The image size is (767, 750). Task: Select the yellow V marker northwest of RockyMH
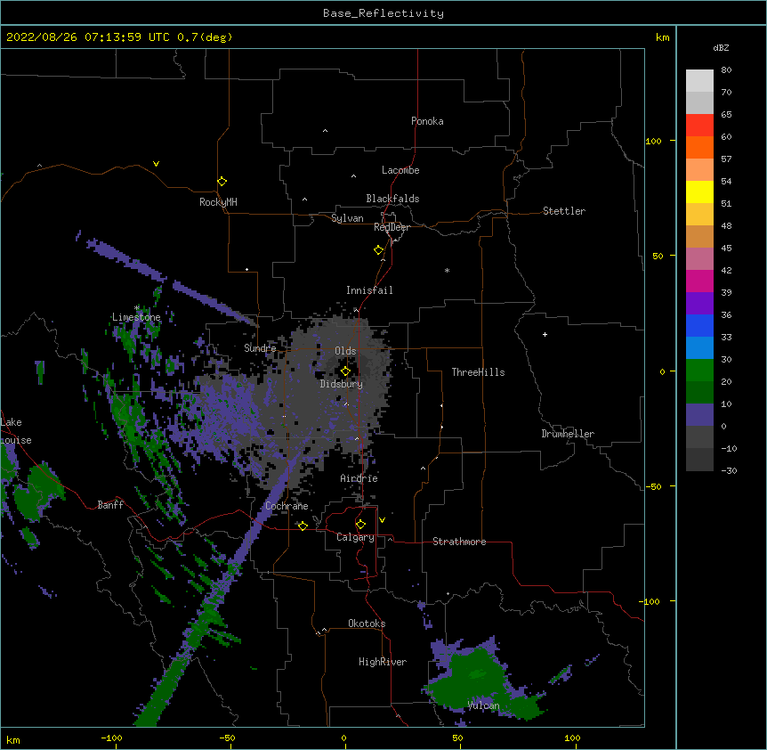click(156, 164)
